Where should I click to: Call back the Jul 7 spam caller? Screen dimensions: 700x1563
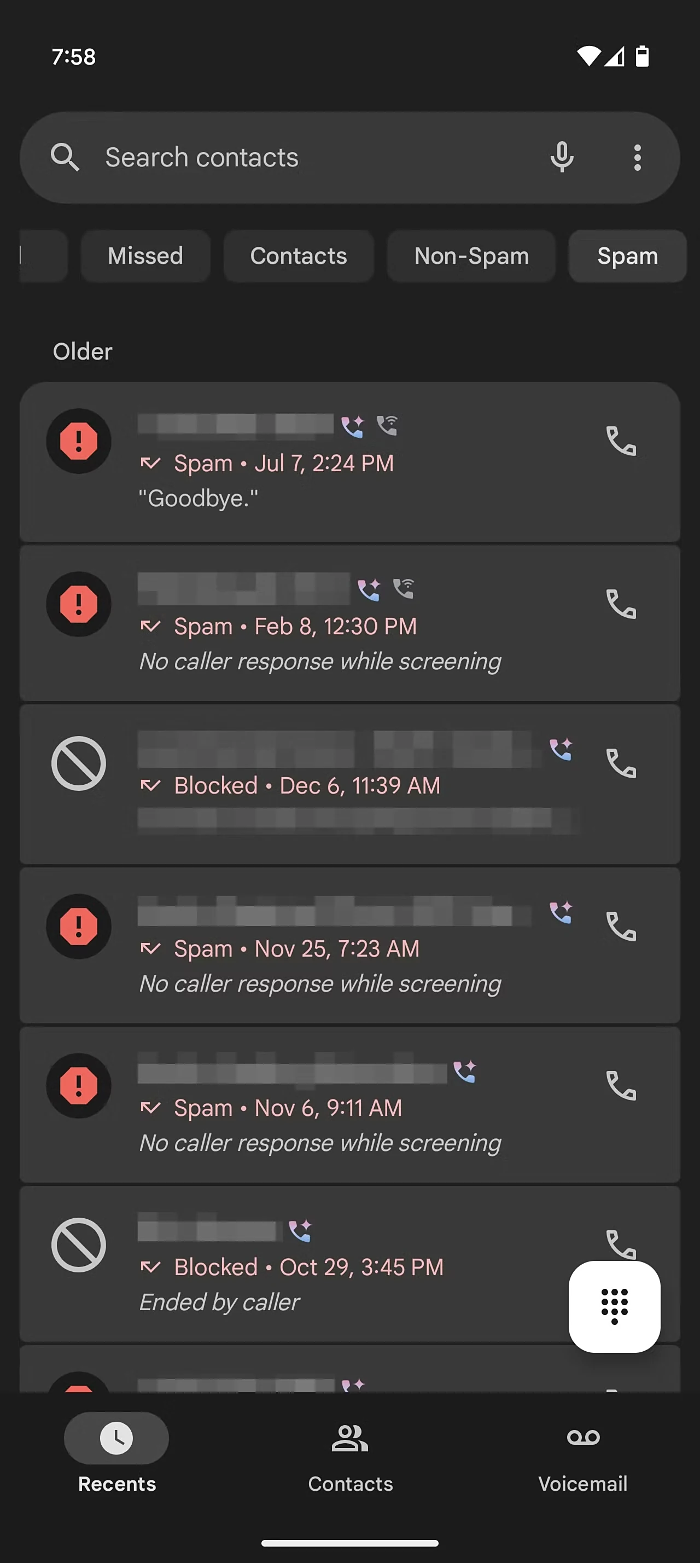point(621,441)
